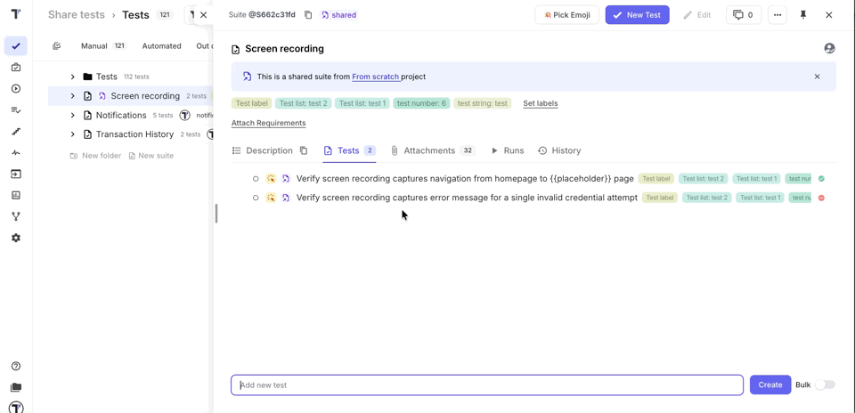Click the New Test button
Image resolution: width=855 pixels, height=413 pixels.
click(637, 15)
